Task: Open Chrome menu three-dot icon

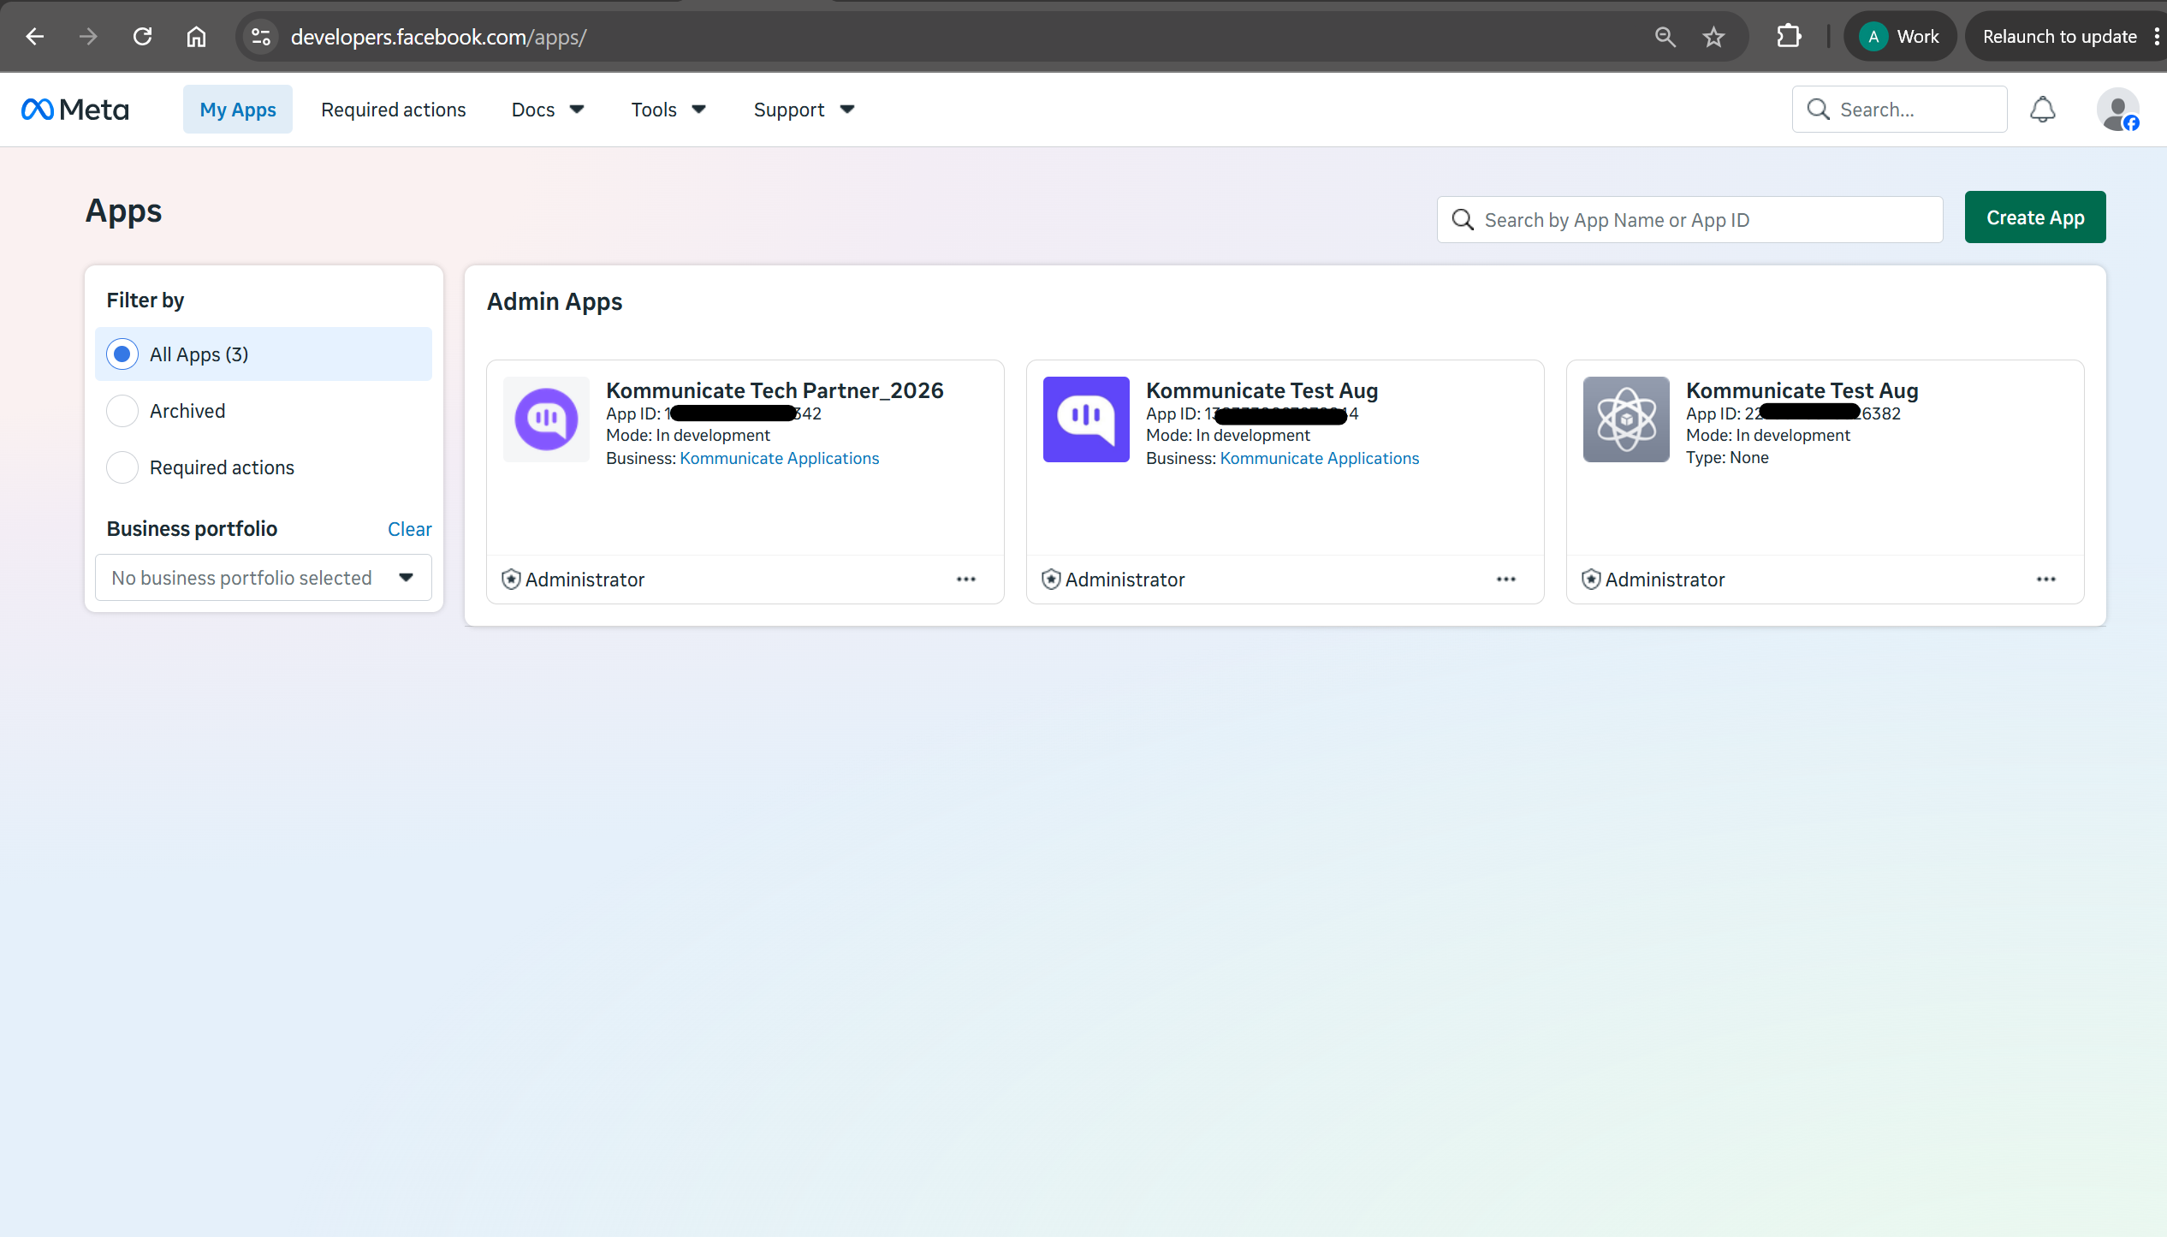Action: pyautogui.click(x=2158, y=37)
